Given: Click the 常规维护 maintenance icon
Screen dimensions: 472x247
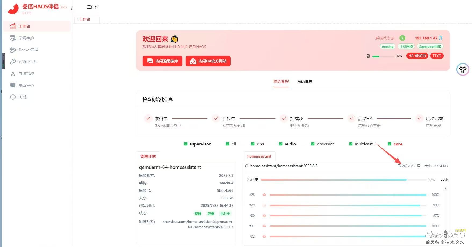Looking at the screenshot, I should pos(13,38).
